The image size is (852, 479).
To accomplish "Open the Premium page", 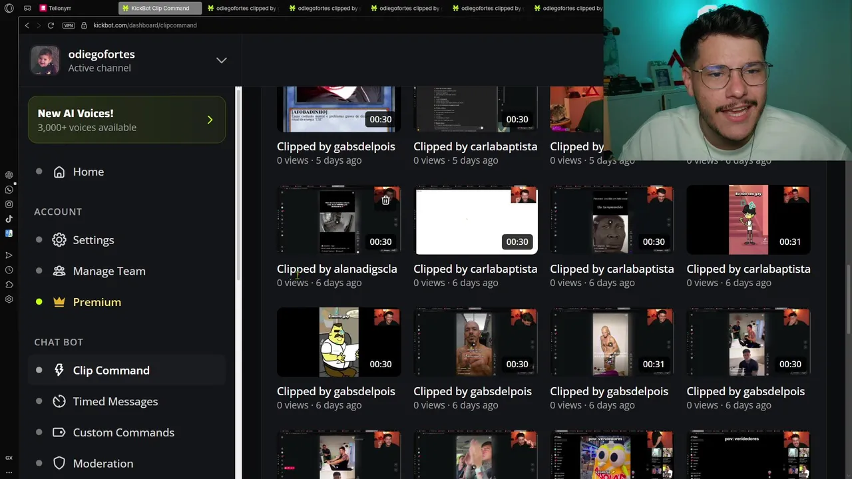I will coord(97,302).
